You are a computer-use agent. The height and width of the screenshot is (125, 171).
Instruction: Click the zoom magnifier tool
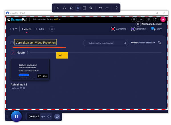pyautogui.click(x=91, y=8)
